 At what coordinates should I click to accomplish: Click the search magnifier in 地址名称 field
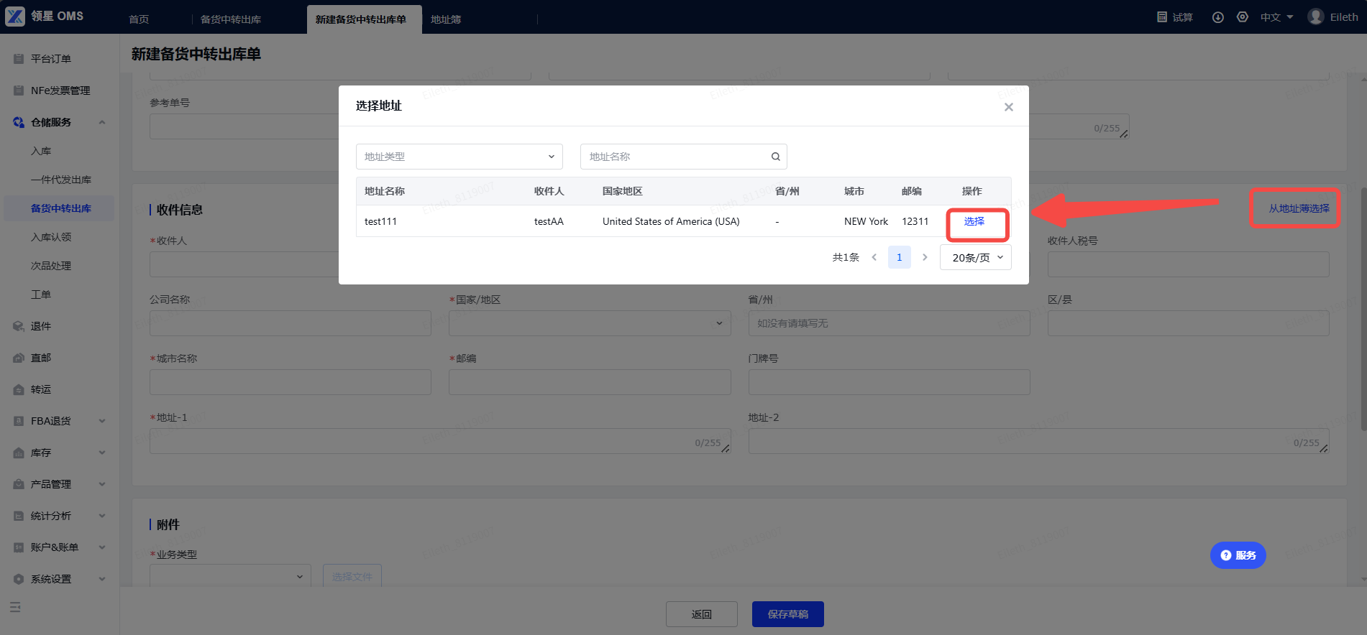tap(776, 157)
